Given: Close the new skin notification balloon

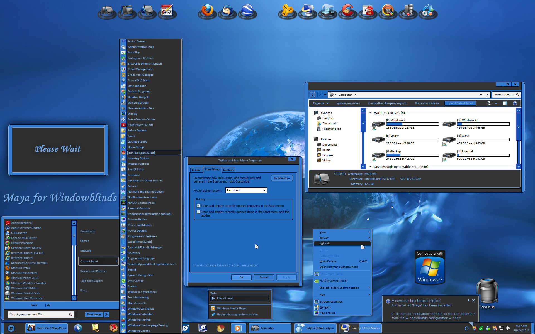Looking at the screenshot, I should point(473,301).
